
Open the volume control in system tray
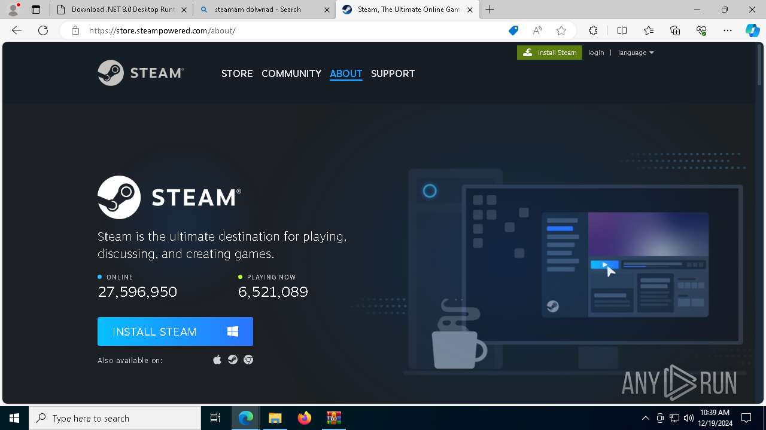point(689,418)
